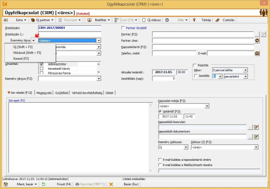The height and width of the screenshot is (189, 270).
Task: Click the Bizonylat document icon
Action: tap(60, 20)
